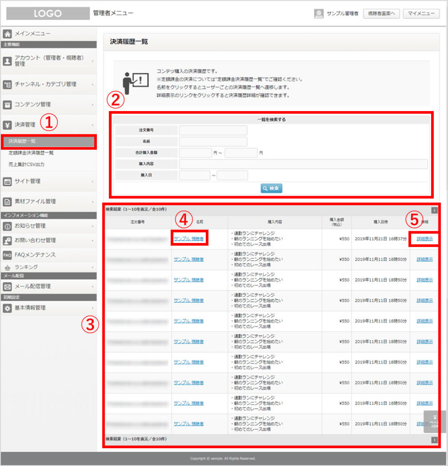
Task: Click the account management person icon
Action: (x=7, y=61)
